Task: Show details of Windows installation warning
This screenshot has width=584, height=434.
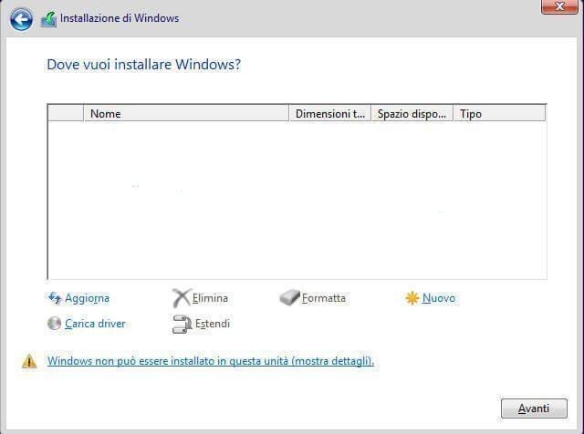Action: point(211,361)
